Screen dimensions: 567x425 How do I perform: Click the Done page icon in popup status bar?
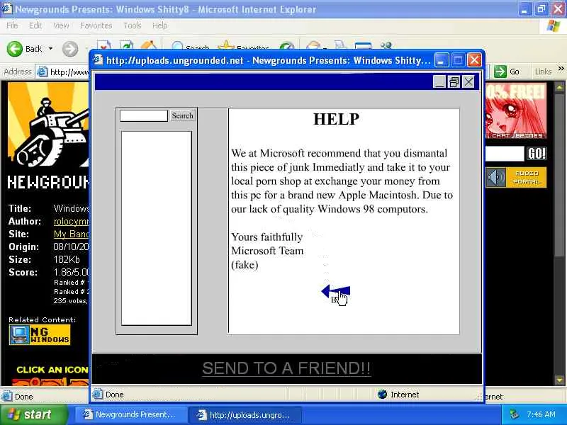[x=97, y=395]
